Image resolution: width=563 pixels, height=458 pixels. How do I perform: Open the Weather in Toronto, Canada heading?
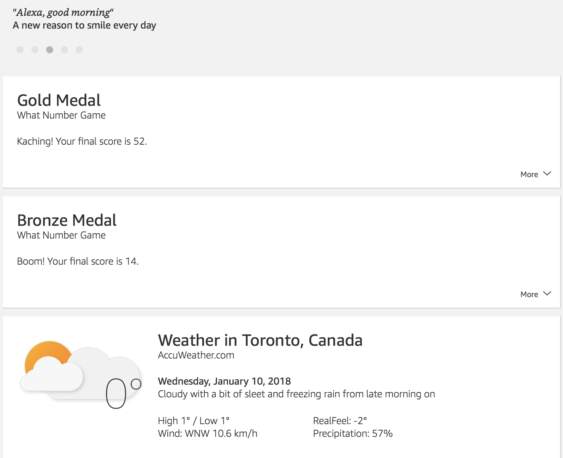(x=260, y=341)
